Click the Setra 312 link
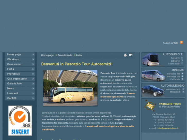This screenshot has width=187, height=140. pos(175,61)
